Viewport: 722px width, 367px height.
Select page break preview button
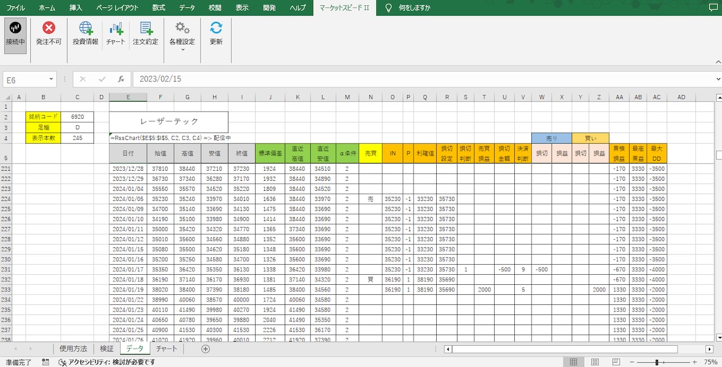(x=617, y=362)
